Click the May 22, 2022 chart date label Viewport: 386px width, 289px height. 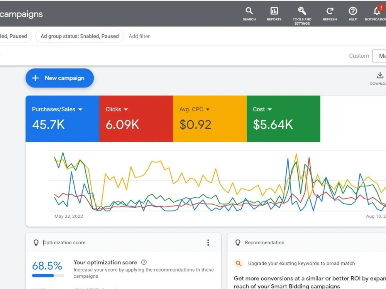tap(69, 216)
